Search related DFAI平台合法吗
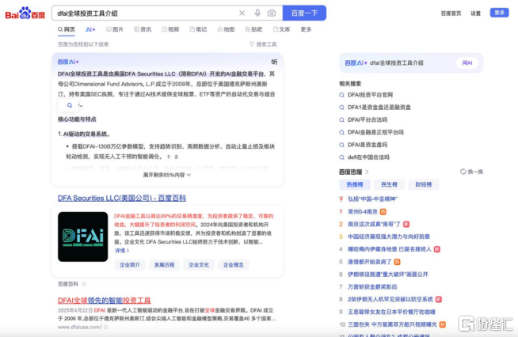Image resolution: width=518 pixels, height=337 pixels. click(x=368, y=119)
